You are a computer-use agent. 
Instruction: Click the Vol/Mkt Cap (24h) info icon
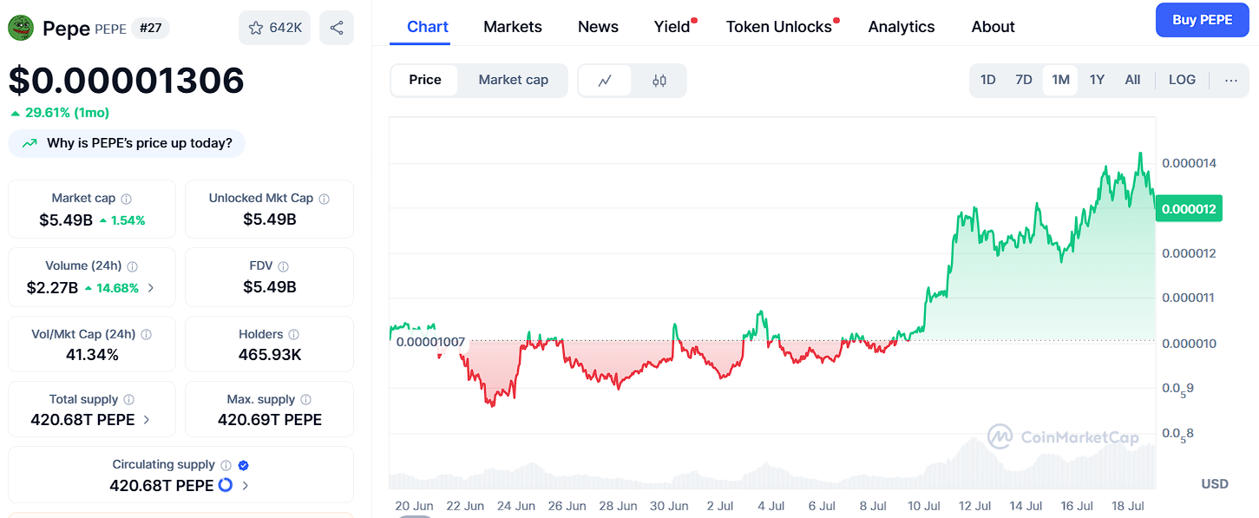[147, 334]
